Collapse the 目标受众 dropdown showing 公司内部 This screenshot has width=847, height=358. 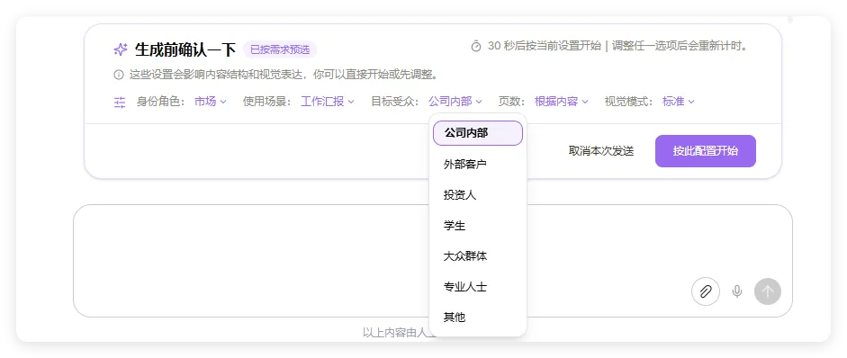pyautogui.click(x=455, y=101)
